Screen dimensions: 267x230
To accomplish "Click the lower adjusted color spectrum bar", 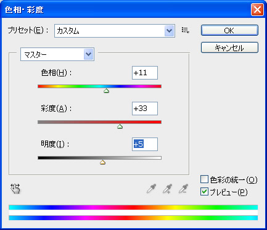I will tap(133, 218).
